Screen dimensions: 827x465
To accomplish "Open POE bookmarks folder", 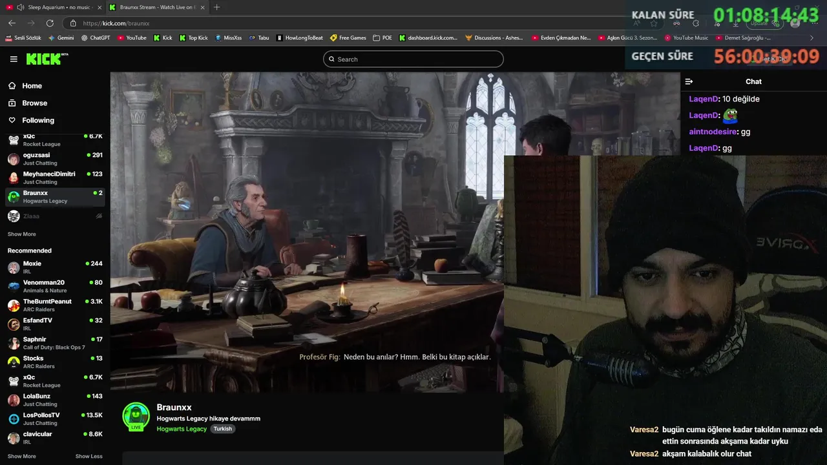I will pyautogui.click(x=382, y=38).
